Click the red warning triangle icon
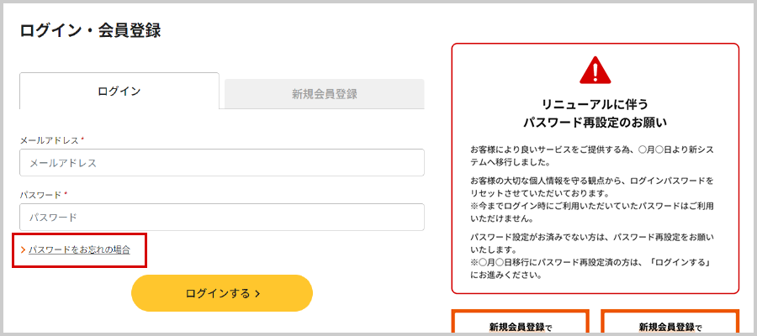757x336 pixels. 596,71
